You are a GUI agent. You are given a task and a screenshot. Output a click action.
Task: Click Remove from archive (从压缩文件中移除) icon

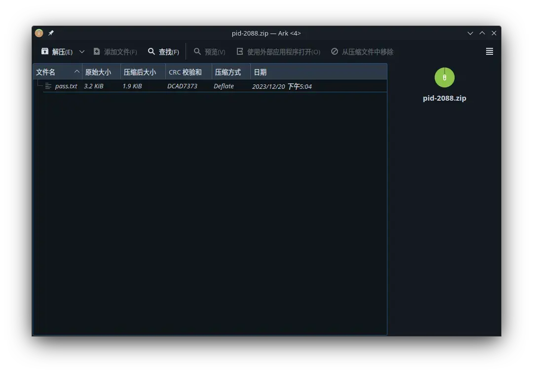[335, 51]
